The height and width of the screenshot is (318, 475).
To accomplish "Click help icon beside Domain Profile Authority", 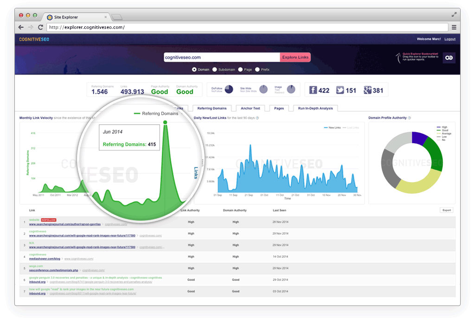I will [x=409, y=118].
